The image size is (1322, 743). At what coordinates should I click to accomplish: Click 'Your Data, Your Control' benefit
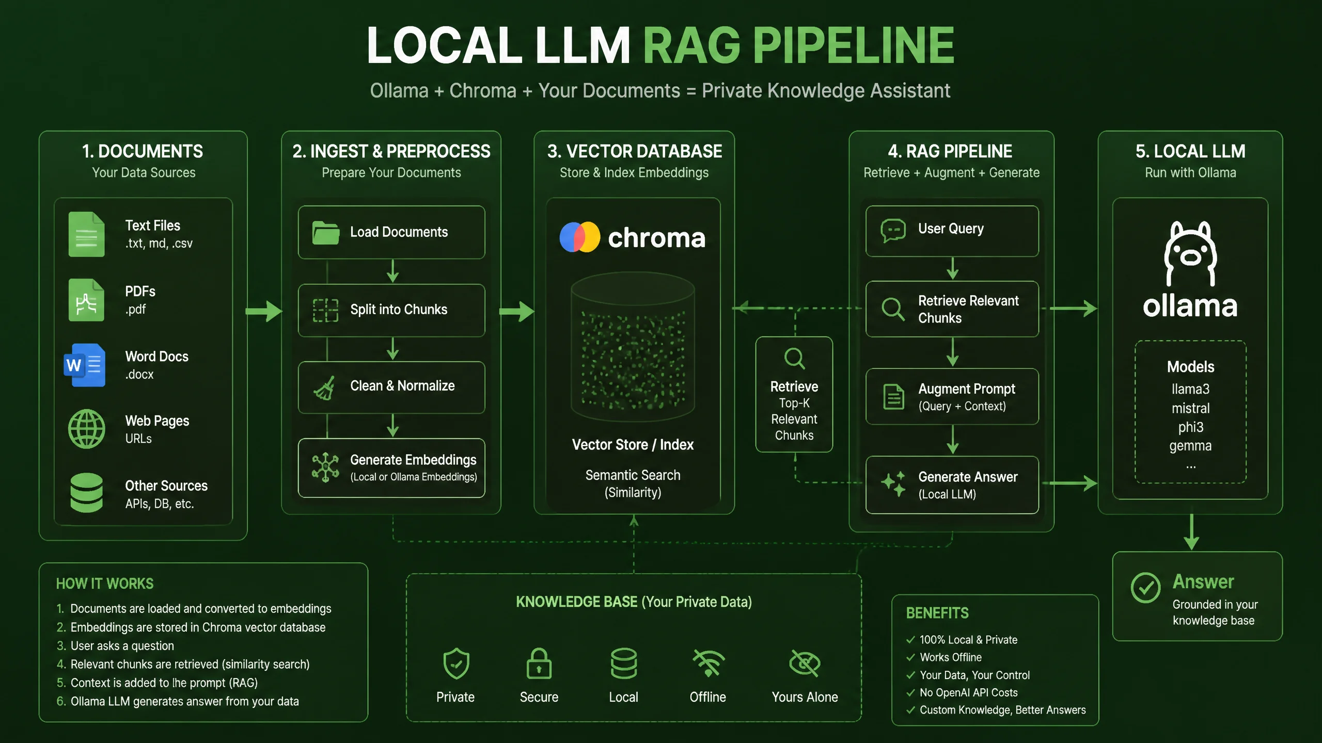(x=974, y=675)
